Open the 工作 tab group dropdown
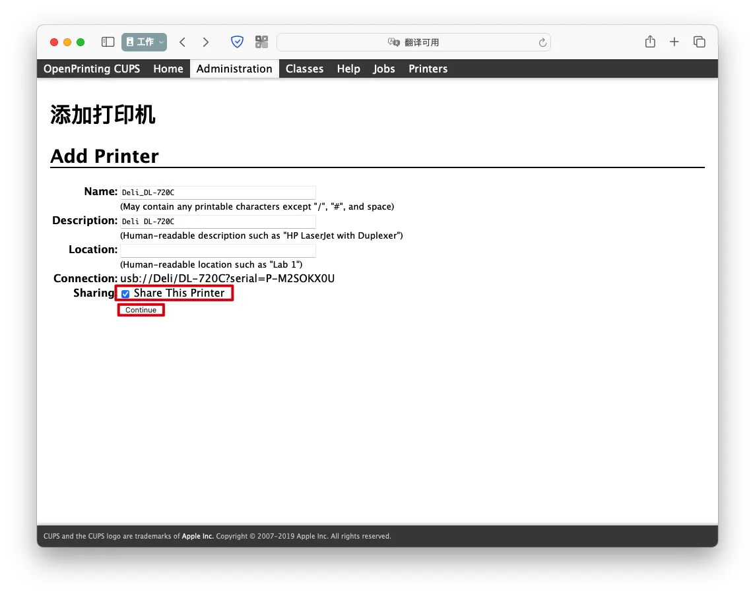This screenshot has height=596, width=755. (144, 42)
